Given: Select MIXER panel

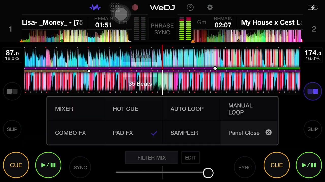Looking at the screenshot, I should pyautogui.click(x=76, y=109).
